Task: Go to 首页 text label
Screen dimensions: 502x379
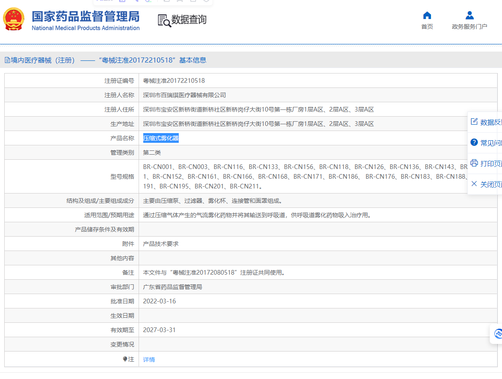Action: [427, 27]
